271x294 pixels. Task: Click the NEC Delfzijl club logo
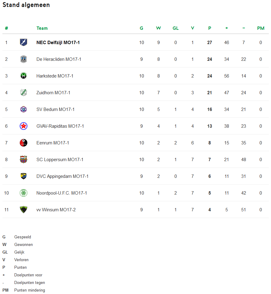(x=23, y=42)
